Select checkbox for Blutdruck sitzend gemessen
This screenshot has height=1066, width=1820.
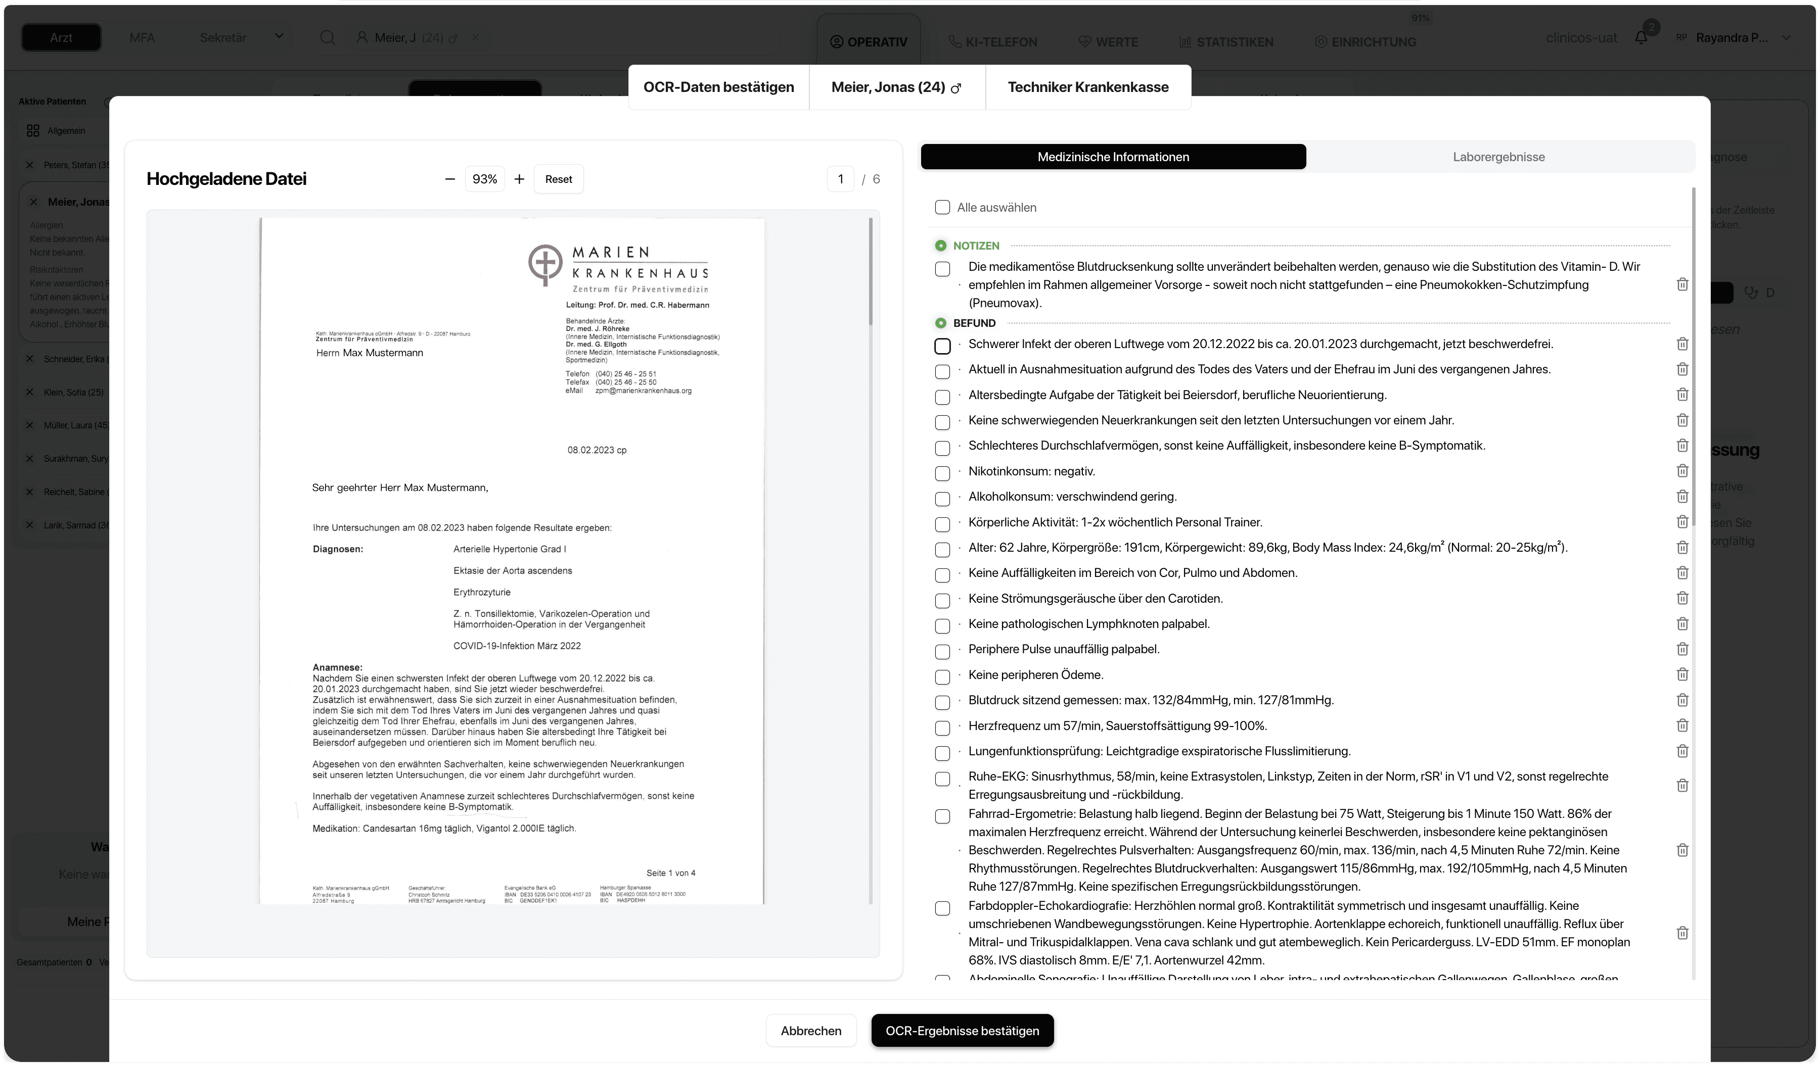click(942, 702)
